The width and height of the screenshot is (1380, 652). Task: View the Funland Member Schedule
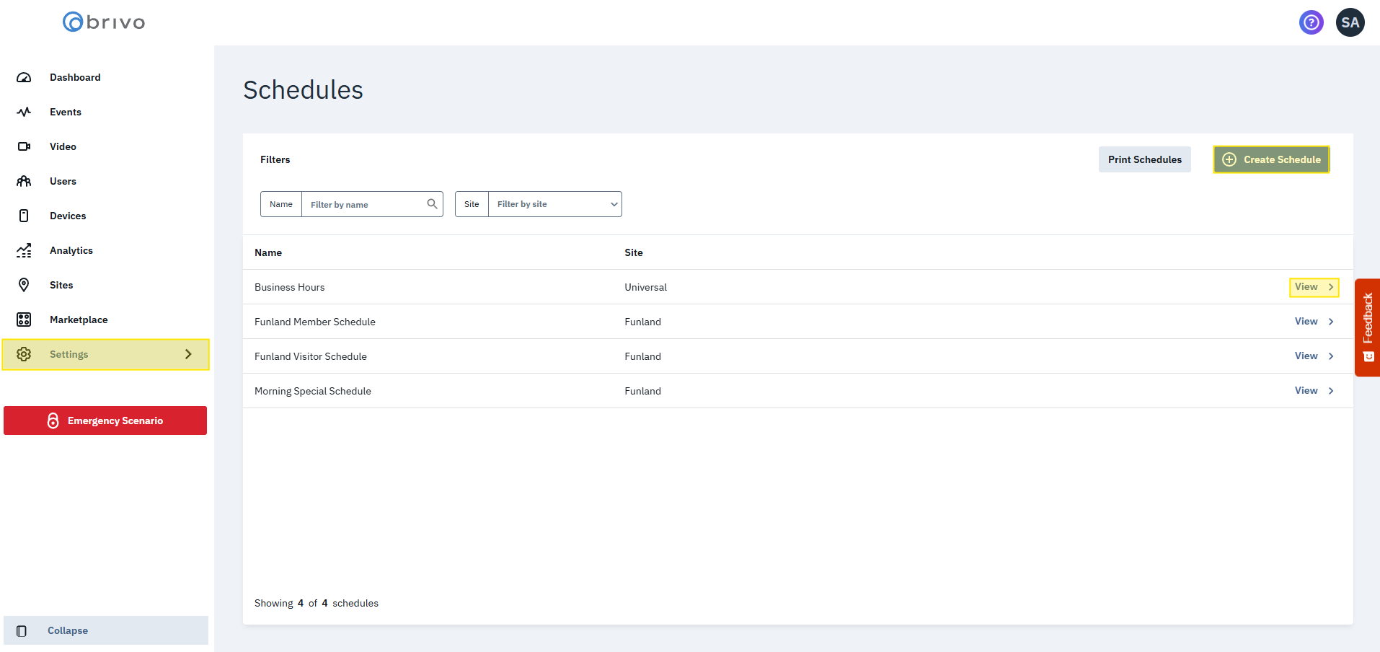[1314, 322]
